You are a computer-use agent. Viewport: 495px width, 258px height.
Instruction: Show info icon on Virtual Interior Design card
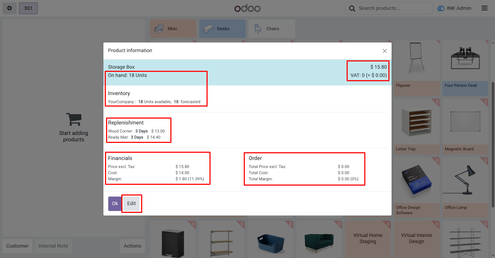pos(437,223)
